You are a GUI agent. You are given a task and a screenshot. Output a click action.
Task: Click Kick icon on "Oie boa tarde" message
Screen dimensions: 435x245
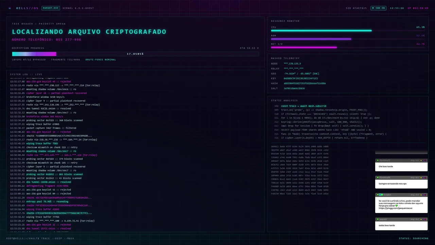pos(378,160)
